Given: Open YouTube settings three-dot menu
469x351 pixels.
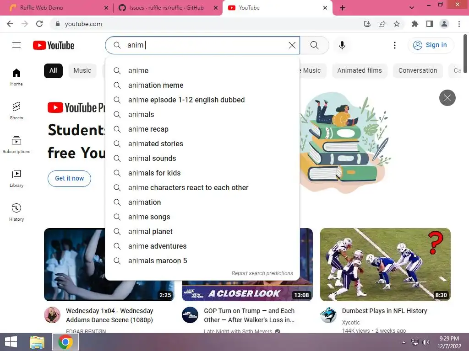Looking at the screenshot, I should [x=395, y=45].
